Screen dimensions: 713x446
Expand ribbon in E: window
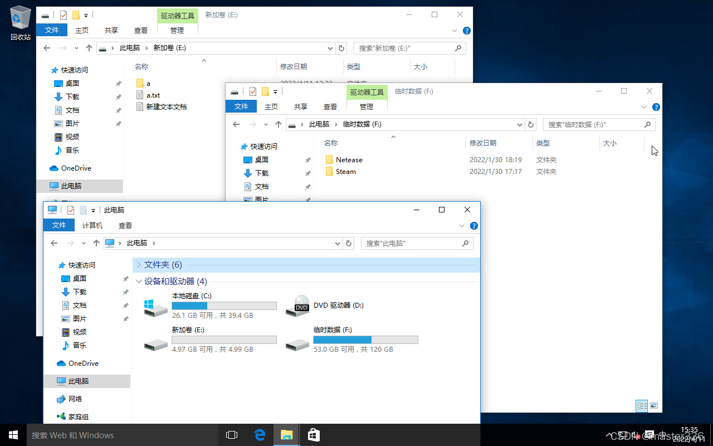coord(455,31)
